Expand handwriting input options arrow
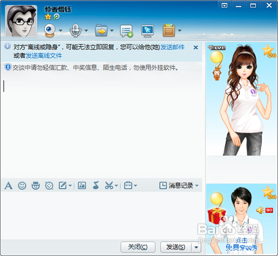This screenshot has height=256, width=278. (x=70, y=185)
